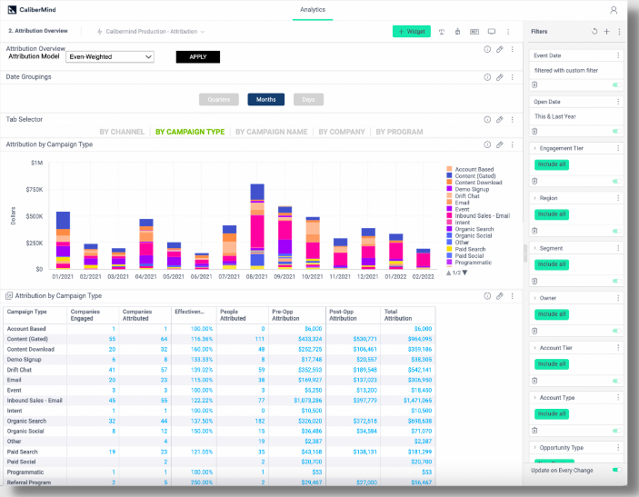Open Region filter options menu
The image size is (639, 497).
[x=618, y=198]
